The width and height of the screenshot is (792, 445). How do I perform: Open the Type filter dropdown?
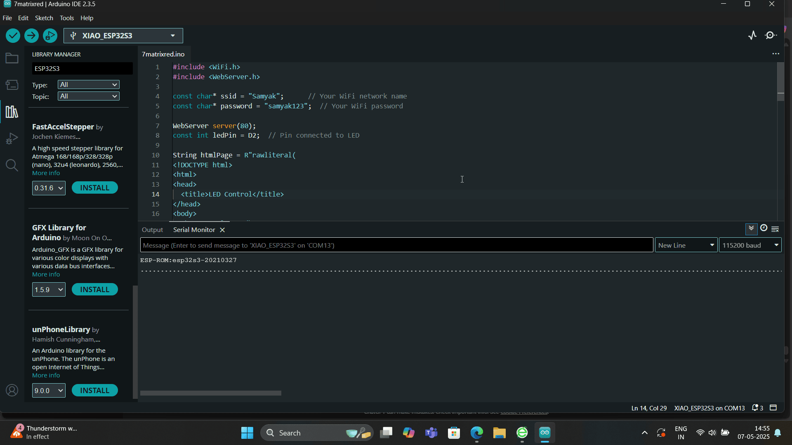click(x=89, y=84)
